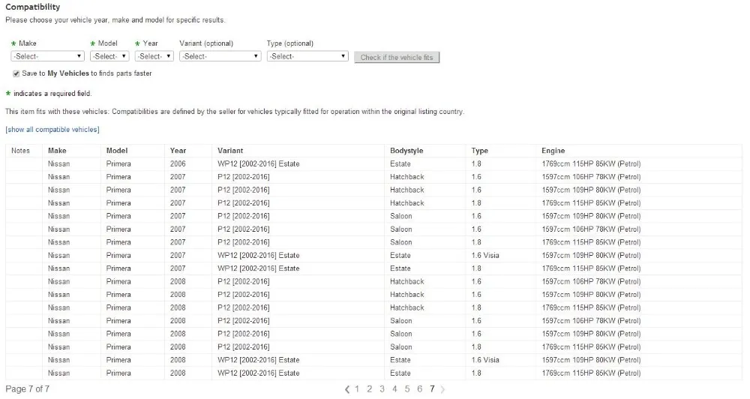Go to page 6 of results
This screenshot has height=399, width=750.
click(x=419, y=389)
